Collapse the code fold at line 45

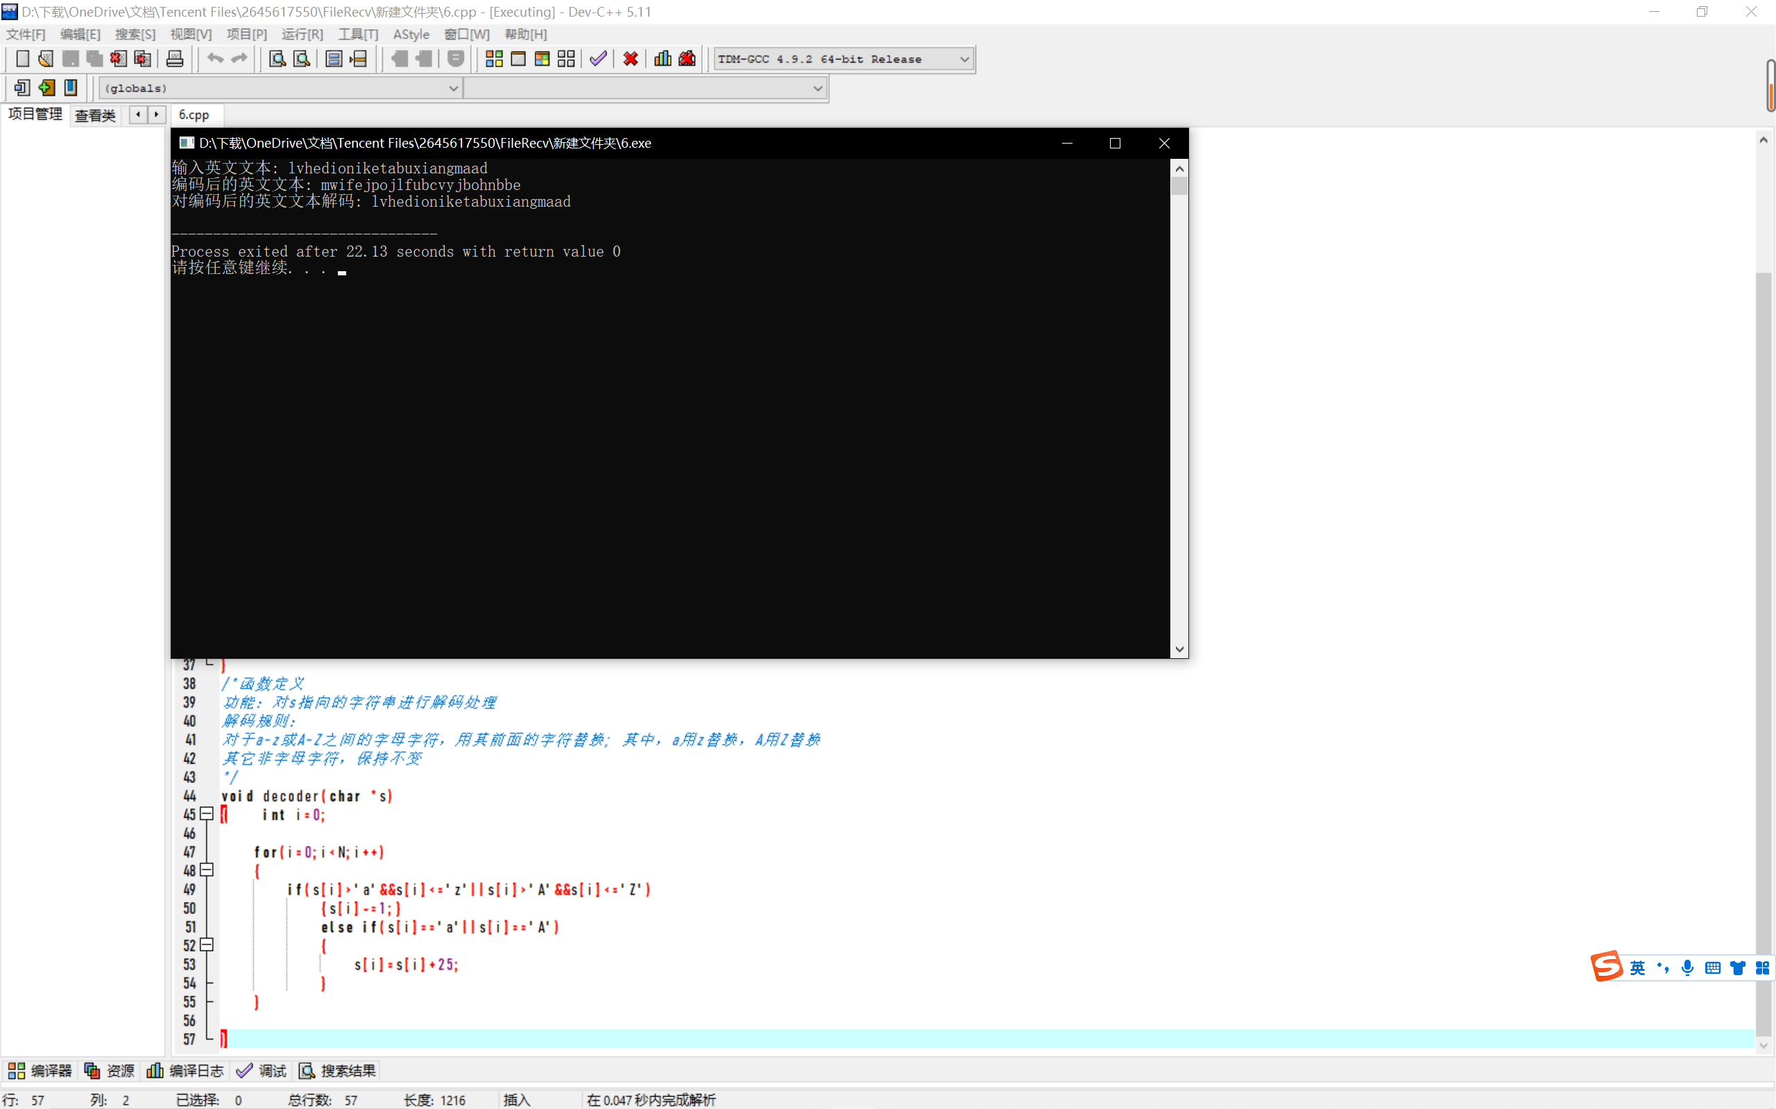[207, 814]
